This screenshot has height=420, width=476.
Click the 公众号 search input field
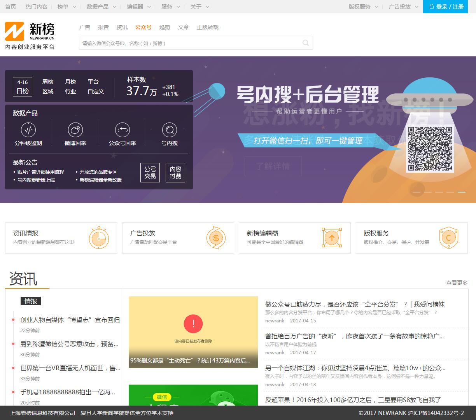click(x=196, y=43)
